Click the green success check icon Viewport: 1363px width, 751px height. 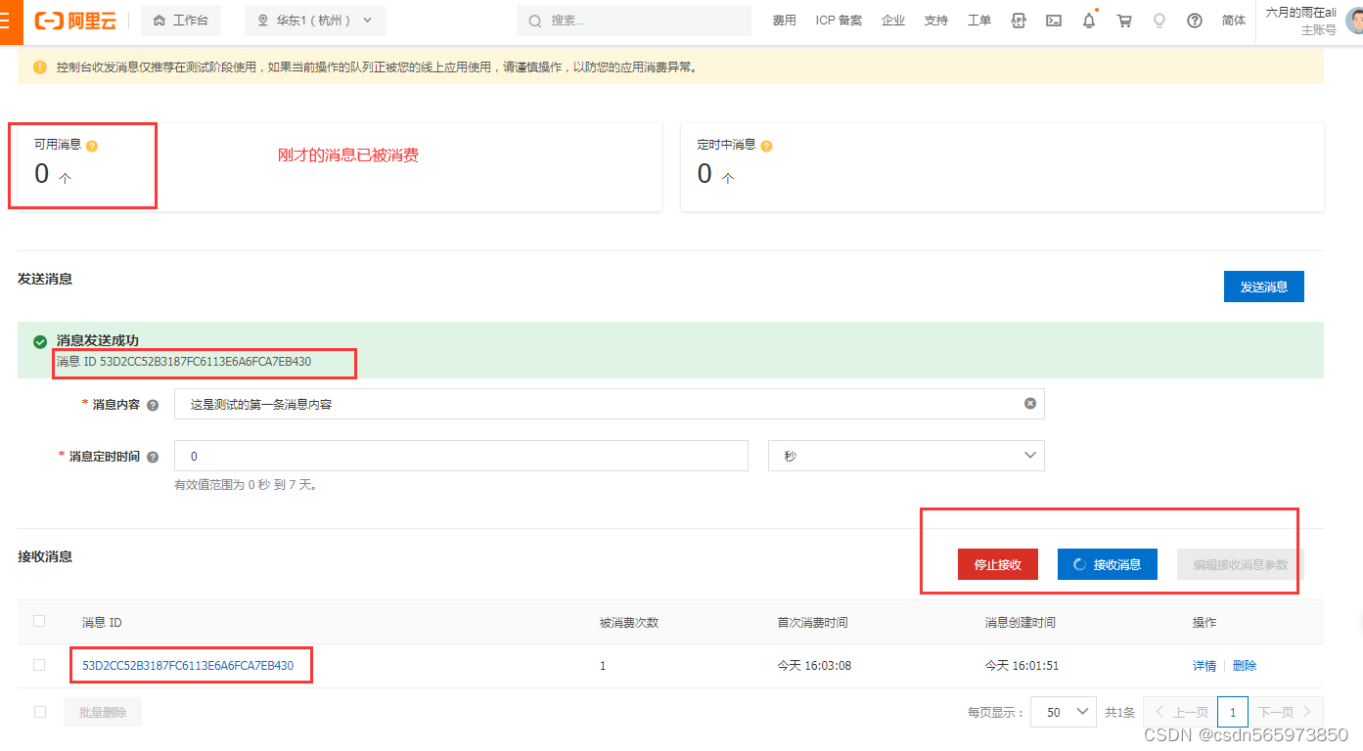pyautogui.click(x=40, y=341)
